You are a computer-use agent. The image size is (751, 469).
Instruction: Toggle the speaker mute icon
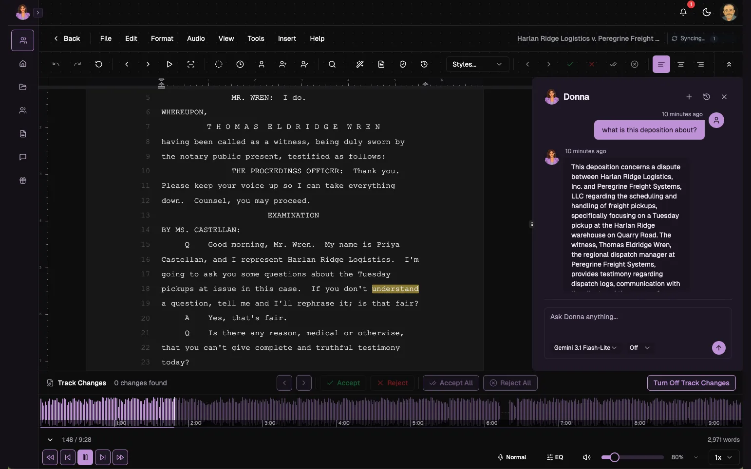(x=587, y=457)
